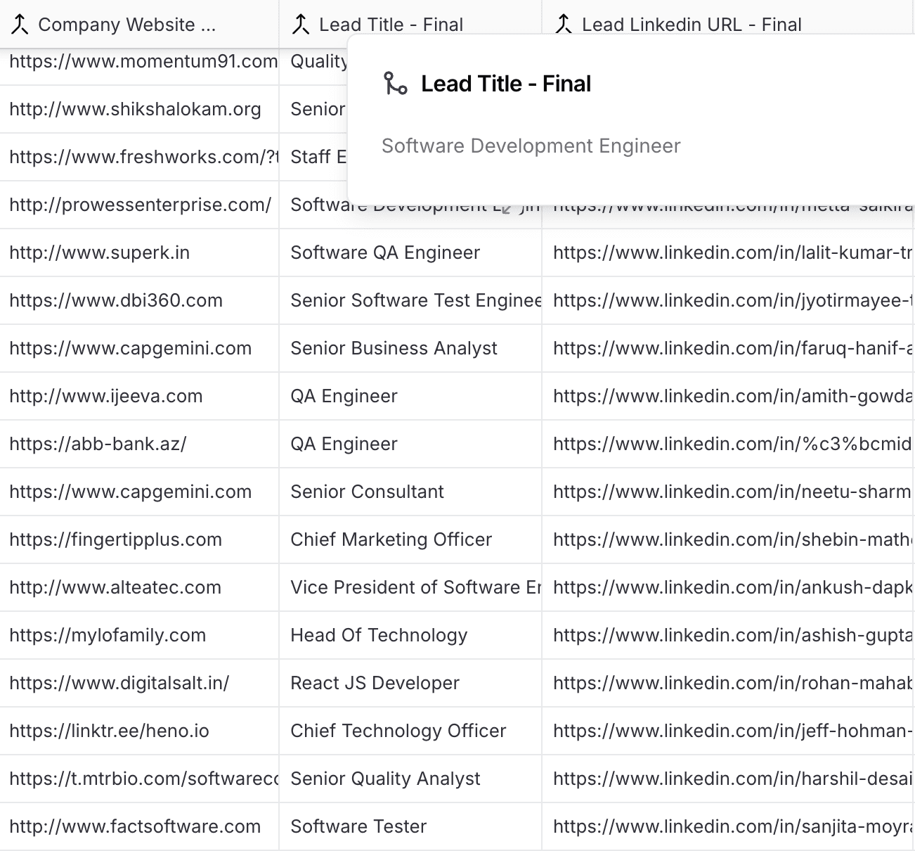Viewport: 915px width, 851px height.
Task: Open the amith-gowda LinkedIn URL
Action: [729, 396]
